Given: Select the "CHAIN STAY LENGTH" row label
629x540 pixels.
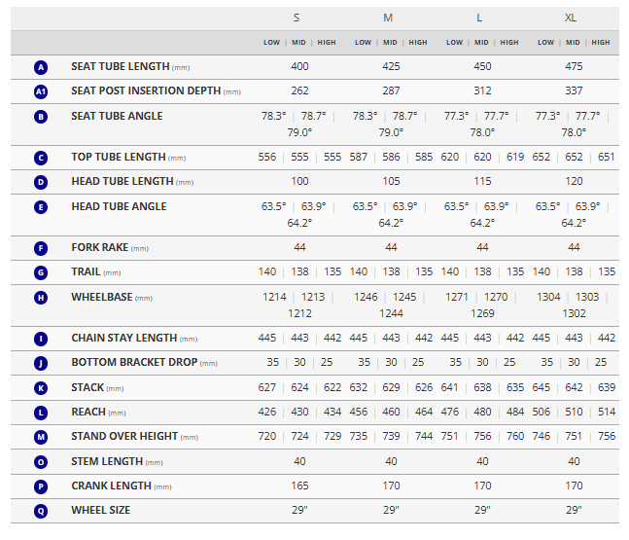Looking at the screenshot, I should (x=123, y=339).
